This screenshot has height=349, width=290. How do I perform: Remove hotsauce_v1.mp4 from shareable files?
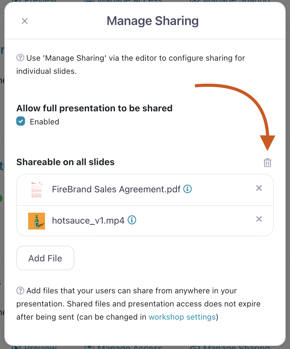tap(259, 219)
